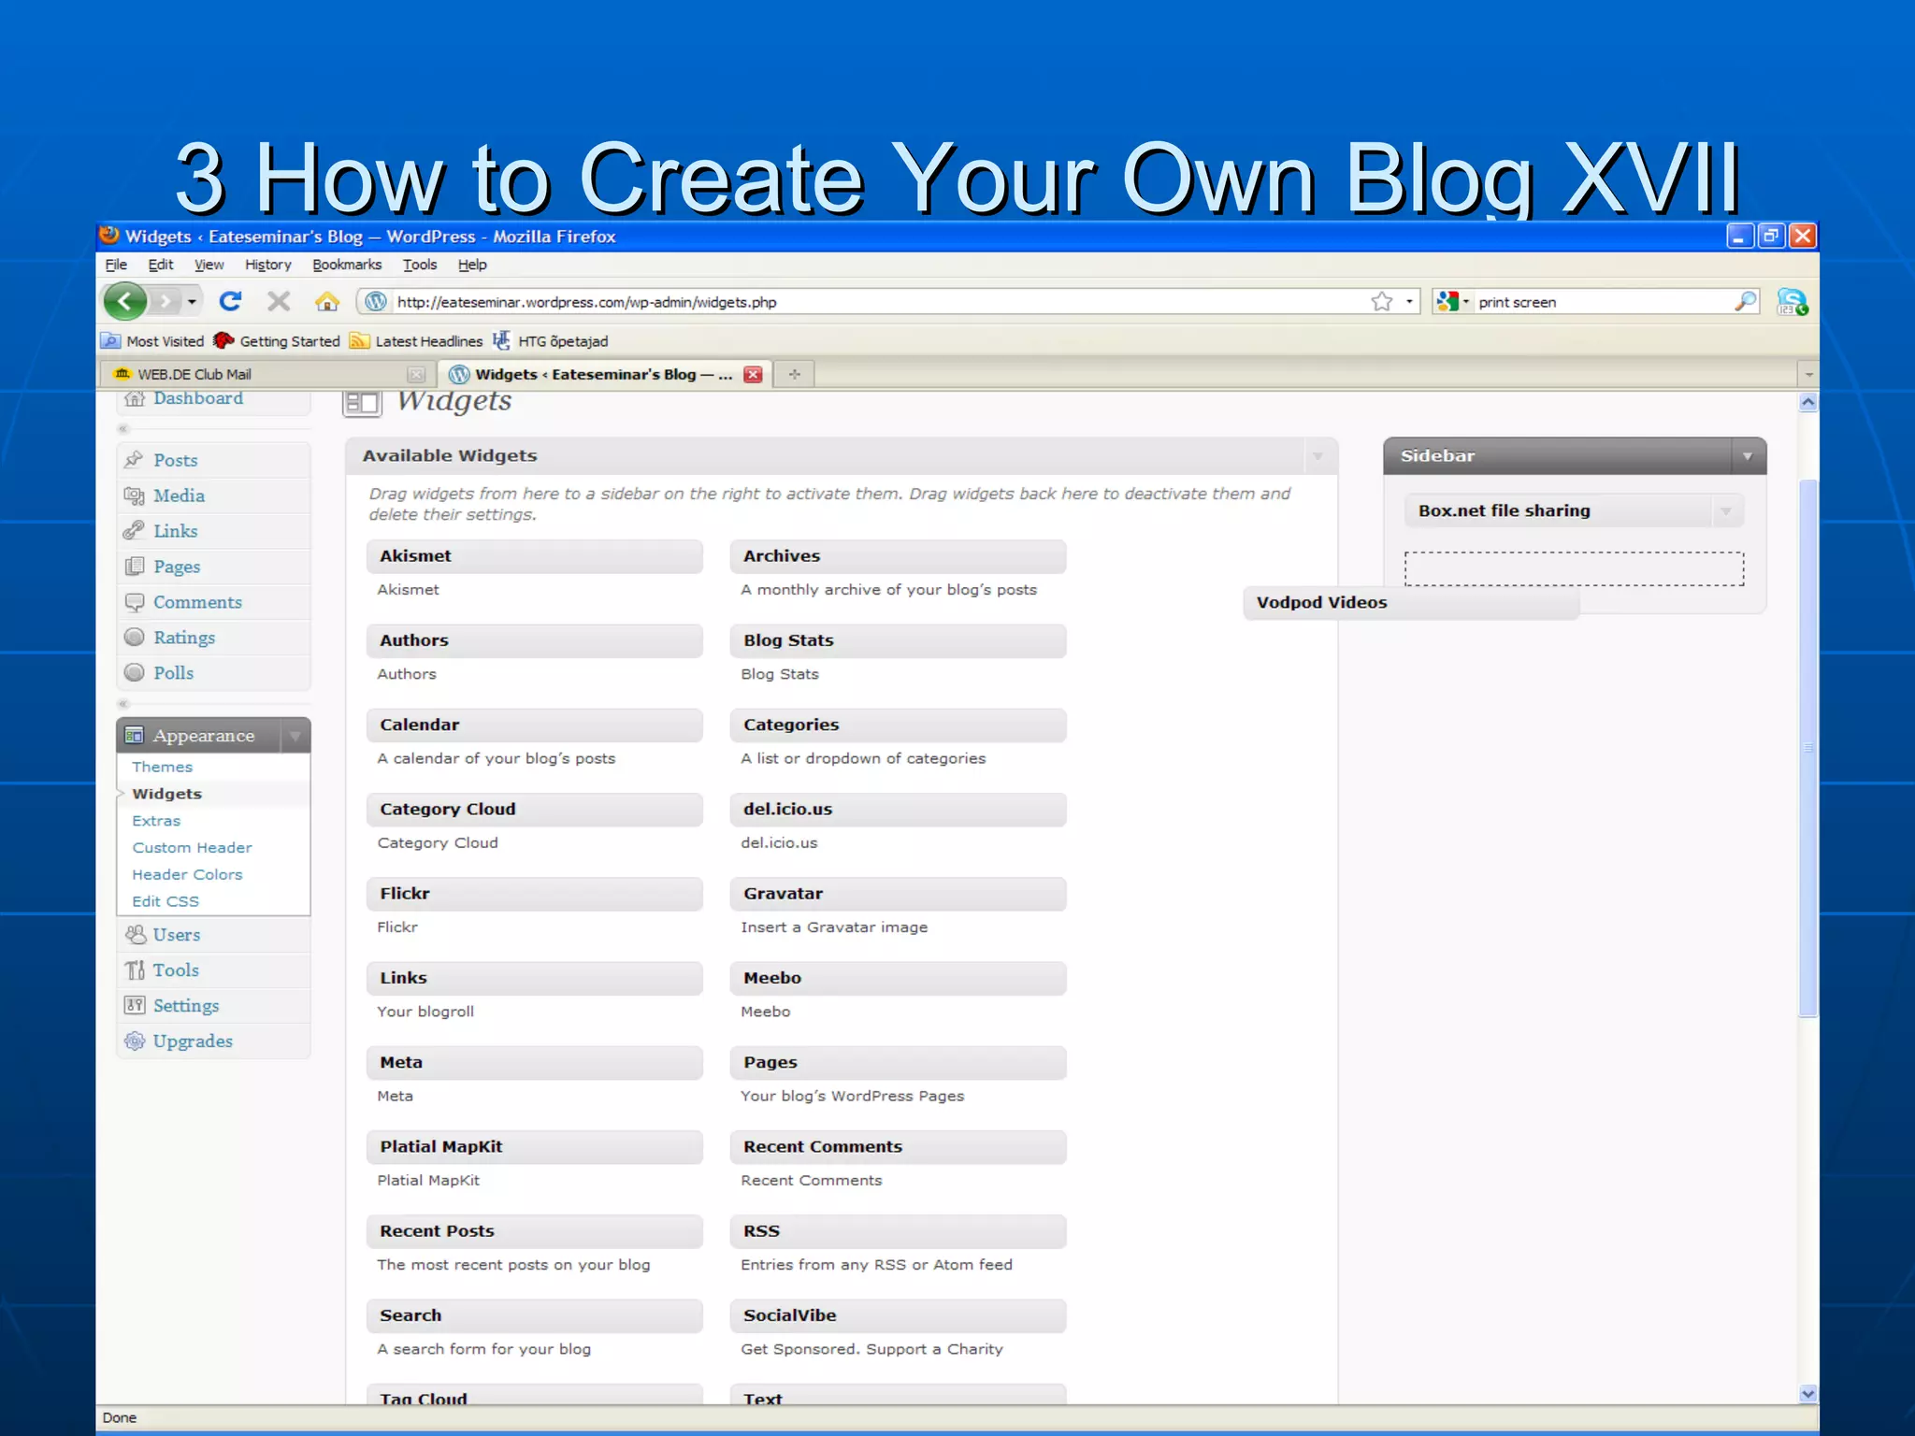Click the Settings icon in sidebar
1915x1436 pixels.
tap(135, 1005)
